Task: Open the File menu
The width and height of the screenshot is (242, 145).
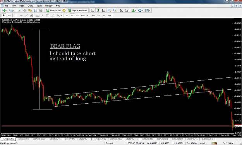Action: [x=7, y=6]
